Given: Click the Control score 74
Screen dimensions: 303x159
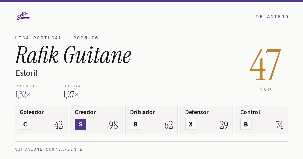Looking at the screenshot, I should click(279, 125).
